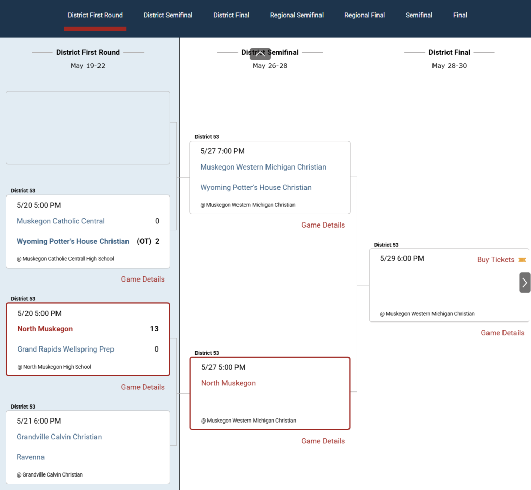Open Game Details for North Muskegon first round

[143, 387]
